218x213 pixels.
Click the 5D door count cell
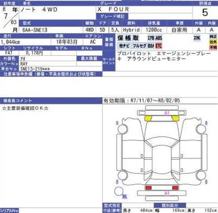(102, 30)
